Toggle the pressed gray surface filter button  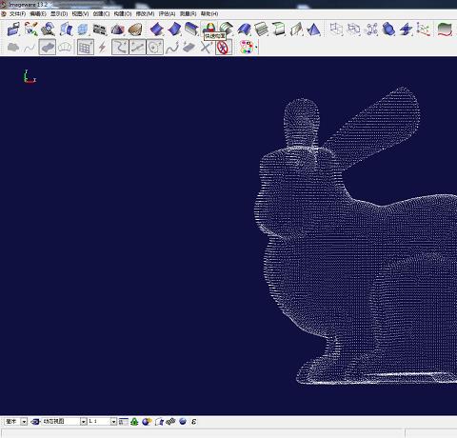48,48
